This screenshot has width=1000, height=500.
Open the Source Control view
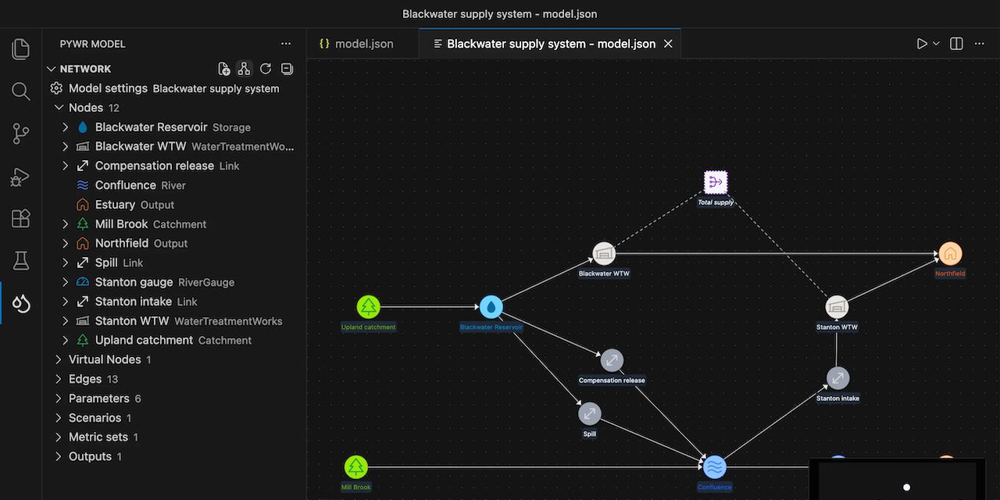tap(21, 134)
